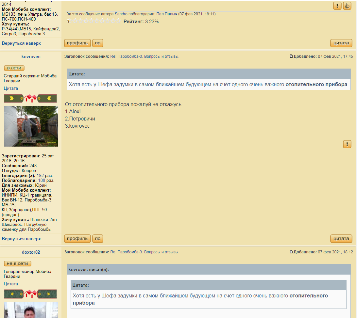Open the kovrovec username link
The height and width of the screenshot is (318, 357).
31,56
